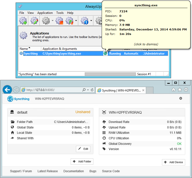Screen dimensions: 192x178
Task: Click the Internet Explorer Tools gear icon
Action: tap(186, 90)
